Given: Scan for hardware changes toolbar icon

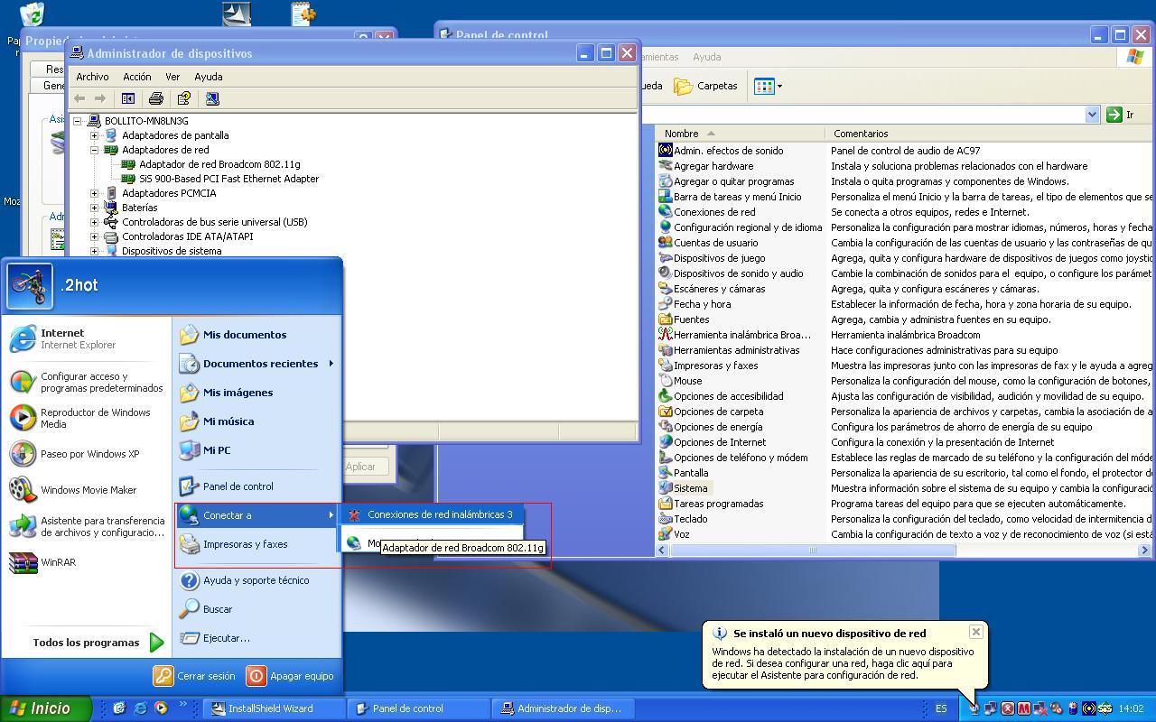Looking at the screenshot, I should 212,98.
